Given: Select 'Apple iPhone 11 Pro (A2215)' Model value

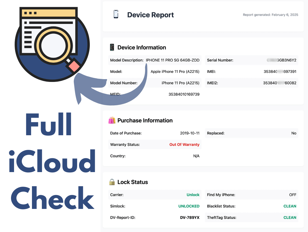Looking at the screenshot, I should pos(175,71).
